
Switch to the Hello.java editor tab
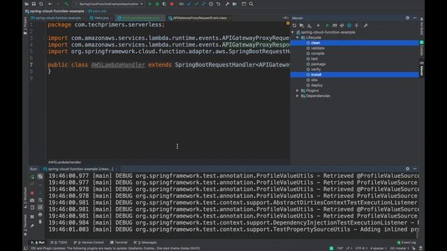99,18
